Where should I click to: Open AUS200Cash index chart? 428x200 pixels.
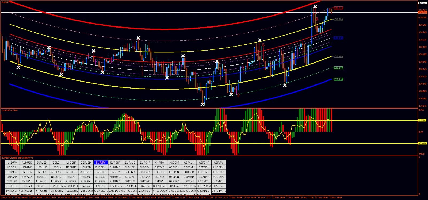pyautogui.click(x=71, y=186)
